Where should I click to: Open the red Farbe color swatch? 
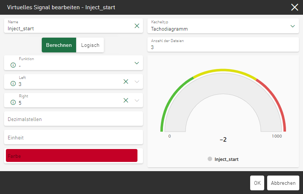point(72,156)
